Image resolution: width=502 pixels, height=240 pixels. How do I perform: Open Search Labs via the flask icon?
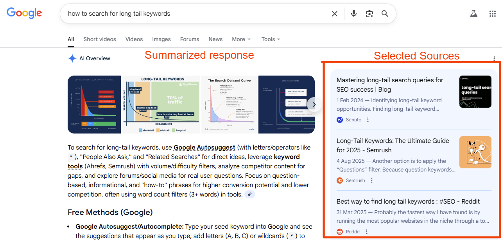pos(474,13)
